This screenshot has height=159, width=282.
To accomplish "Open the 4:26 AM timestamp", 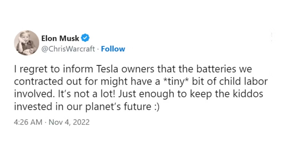I will 28,122.
